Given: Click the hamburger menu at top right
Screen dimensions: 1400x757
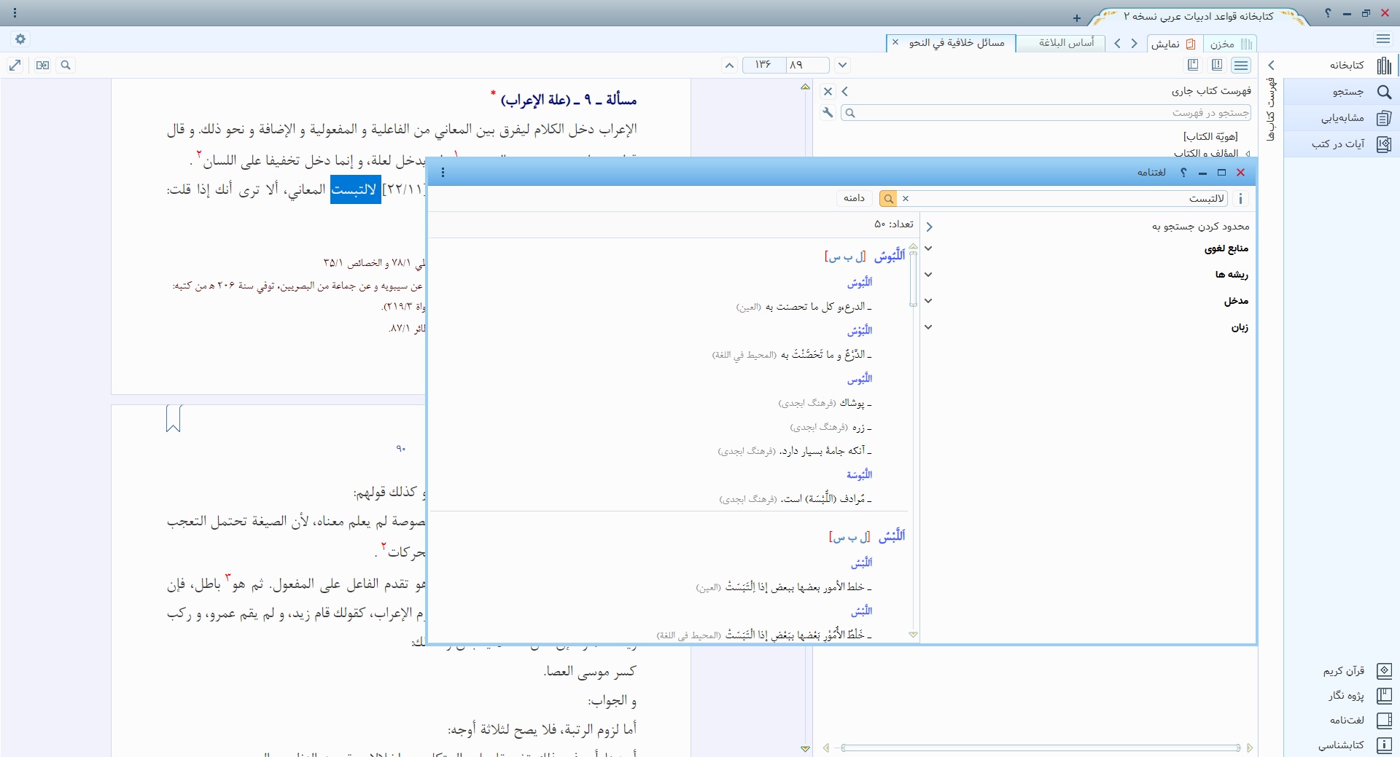Looking at the screenshot, I should [x=1383, y=39].
